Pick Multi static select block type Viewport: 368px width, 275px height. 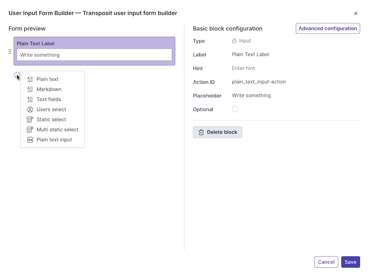(x=57, y=130)
